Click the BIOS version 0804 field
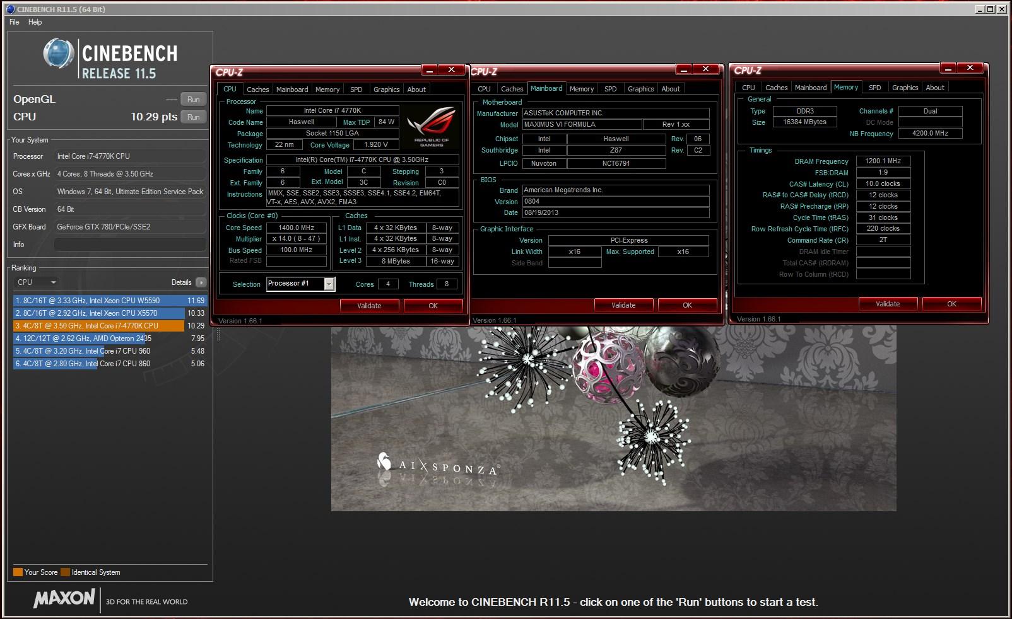This screenshot has height=619, width=1012. 616,202
